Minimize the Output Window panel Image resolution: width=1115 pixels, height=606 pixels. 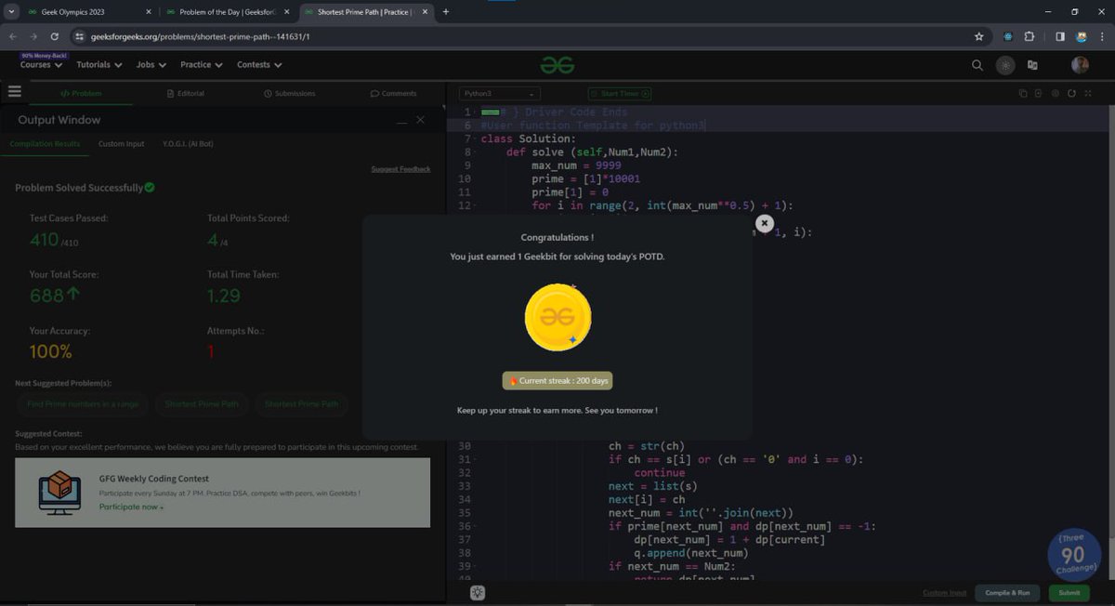tap(401, 121)
